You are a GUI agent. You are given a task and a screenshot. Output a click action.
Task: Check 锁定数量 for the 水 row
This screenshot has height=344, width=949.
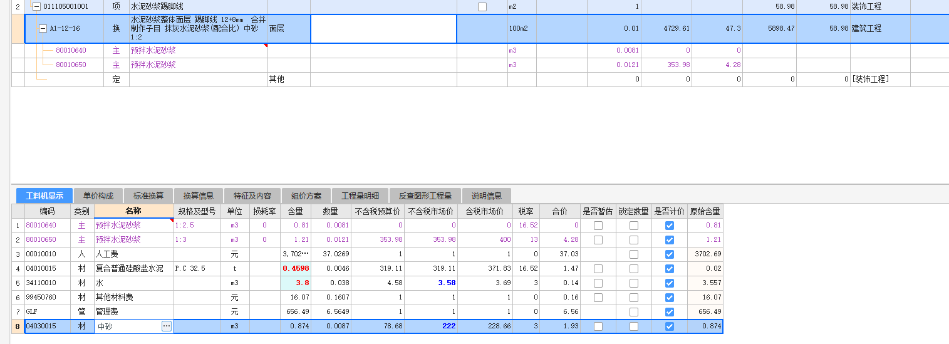(634, 283)
